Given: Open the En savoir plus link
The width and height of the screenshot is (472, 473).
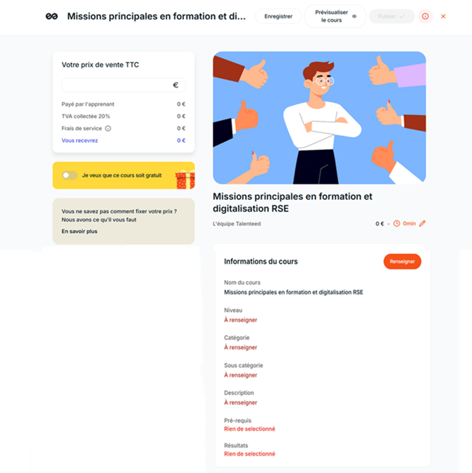Looking at the screenshot, I should pos(80,232).
